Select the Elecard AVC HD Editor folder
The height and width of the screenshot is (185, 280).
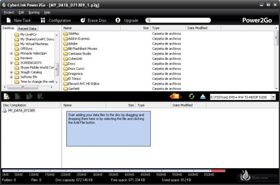pyautogui.click(x=83, y=83)
